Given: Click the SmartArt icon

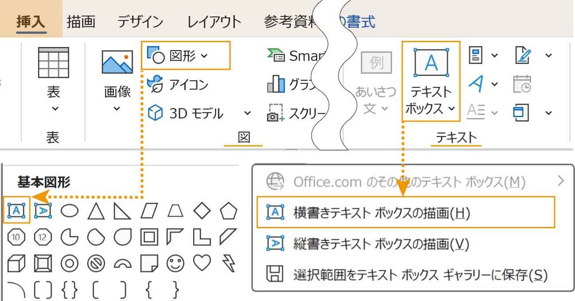Looking at the screenshot, I should 276,56.
